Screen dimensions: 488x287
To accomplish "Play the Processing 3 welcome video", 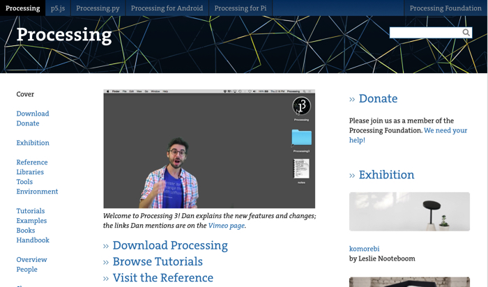I will tap(209, 150).
